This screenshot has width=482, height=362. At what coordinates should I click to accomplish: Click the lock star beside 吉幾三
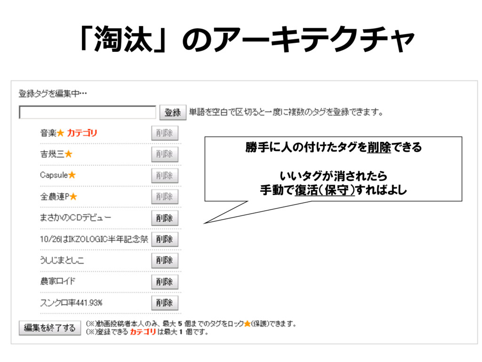coord(69,154)
